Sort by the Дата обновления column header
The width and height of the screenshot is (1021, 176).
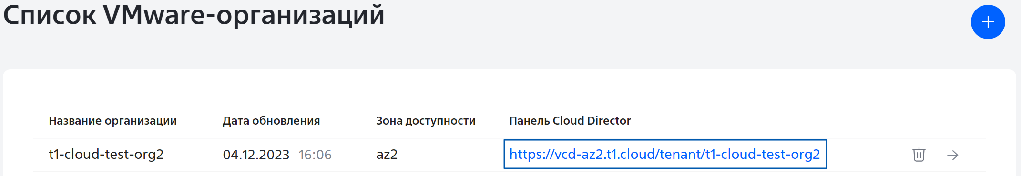[271, 121]
